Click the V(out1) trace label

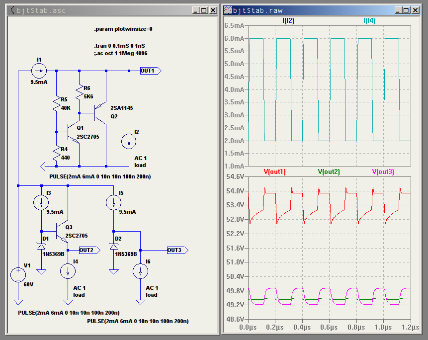point(274,171)
